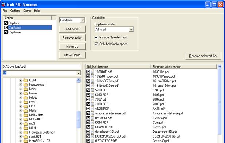Open the Options menu
The width and height of the screenshot is (225, 143).
[15, 11]
